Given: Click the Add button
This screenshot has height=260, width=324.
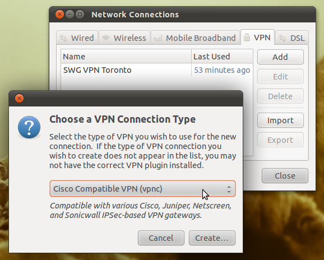Looking at the screenshot, I should [280, 57].
